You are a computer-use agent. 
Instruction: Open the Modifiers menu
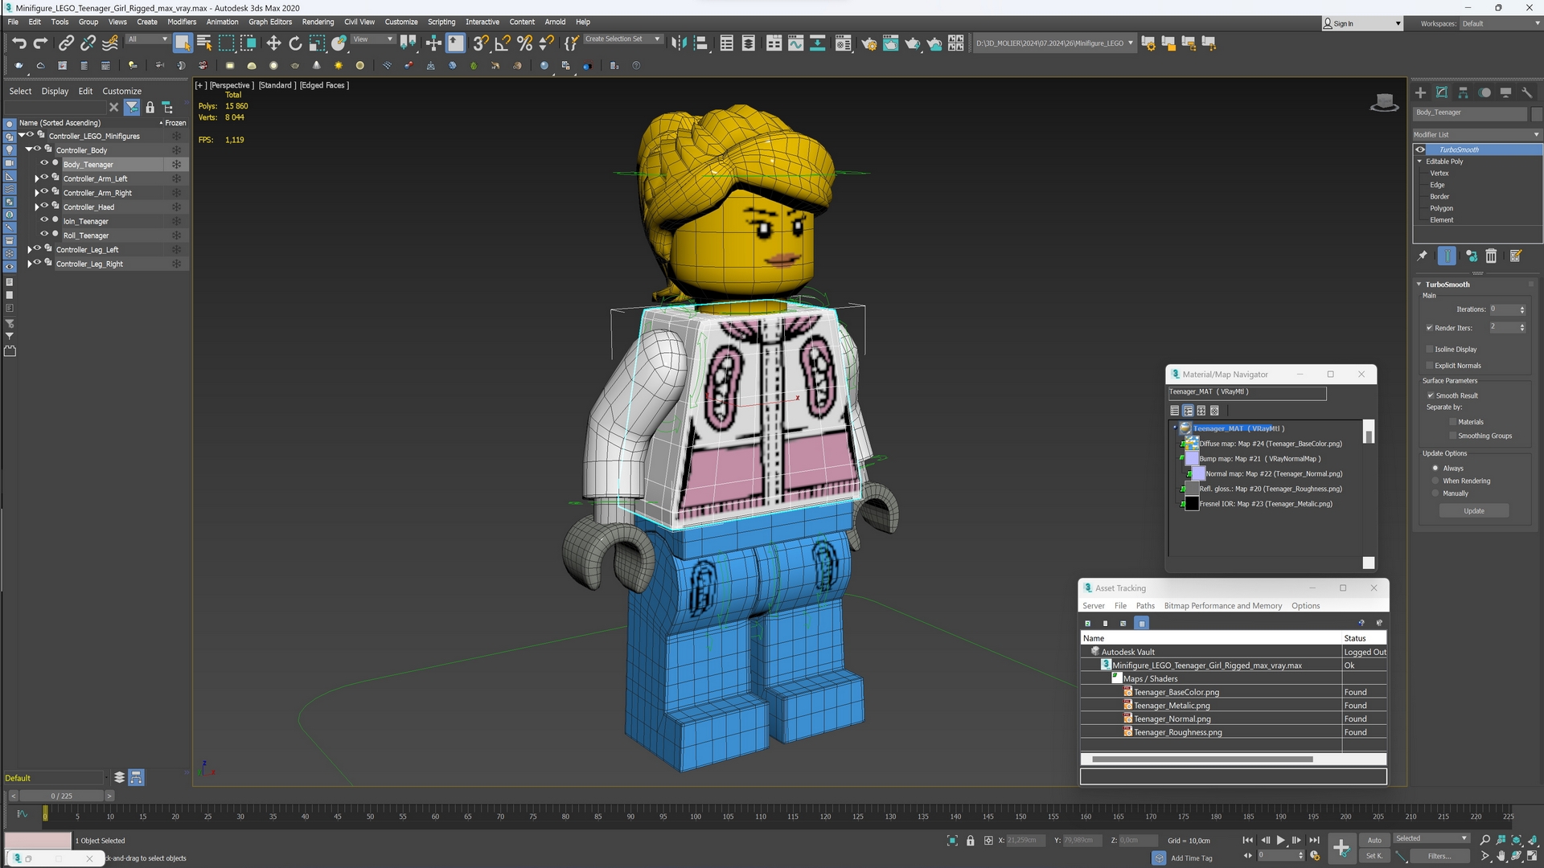point(182,22)
